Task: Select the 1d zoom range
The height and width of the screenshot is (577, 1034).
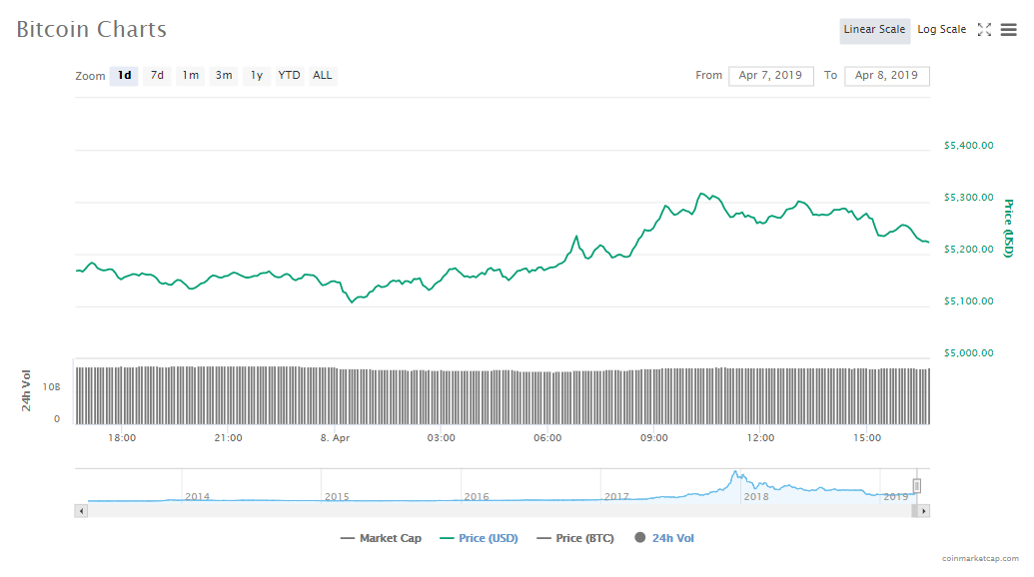Action: click(x=124, y=76)
